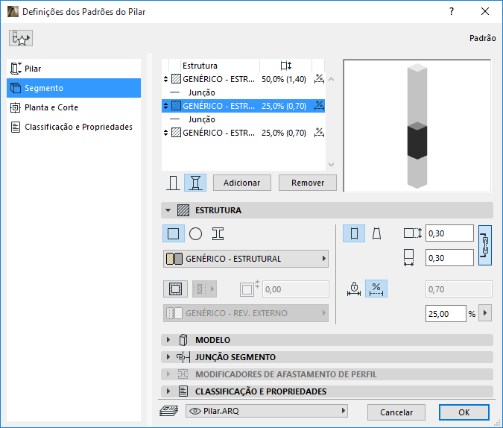Select the Pilar page
503x428 pixels.
[x=74, y=69]
